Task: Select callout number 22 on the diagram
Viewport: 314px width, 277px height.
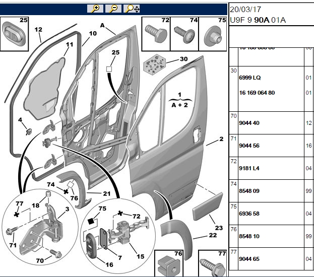Action: 213,235
